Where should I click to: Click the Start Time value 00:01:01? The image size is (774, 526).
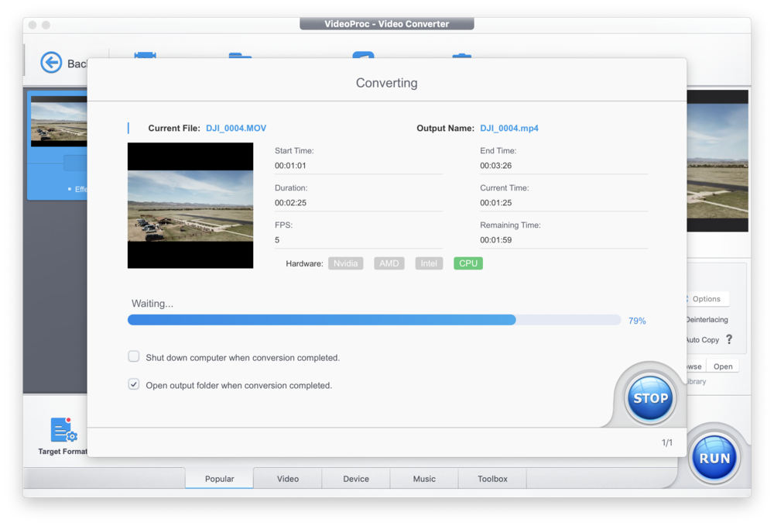(x=290, y=166)
